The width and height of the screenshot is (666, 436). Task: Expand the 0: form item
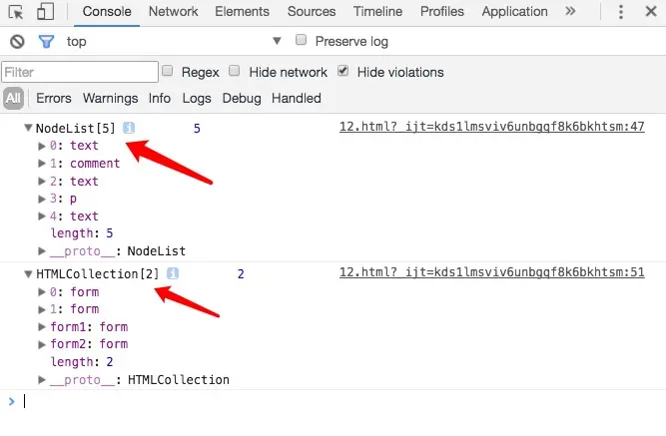42,291
